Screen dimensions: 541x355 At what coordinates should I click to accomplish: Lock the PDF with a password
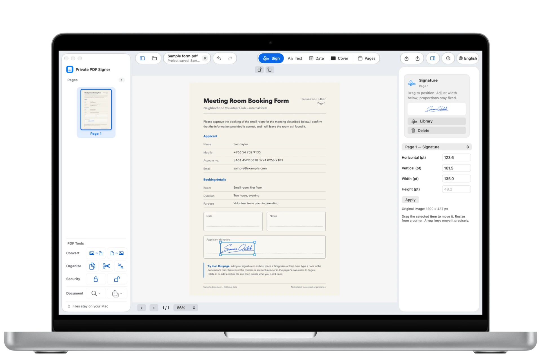coord(96,279)
